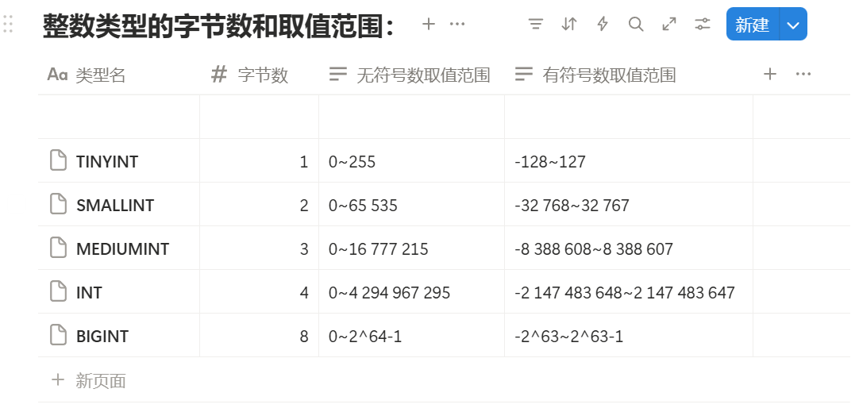Screen dimensions: 859x412
Task: Open the 字节数 column header
Action: click(x=259, y=75)
